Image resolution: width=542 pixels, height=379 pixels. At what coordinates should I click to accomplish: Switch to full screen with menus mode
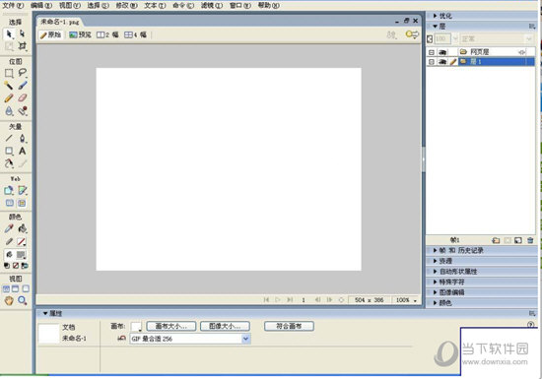click(x=16, y=288)
